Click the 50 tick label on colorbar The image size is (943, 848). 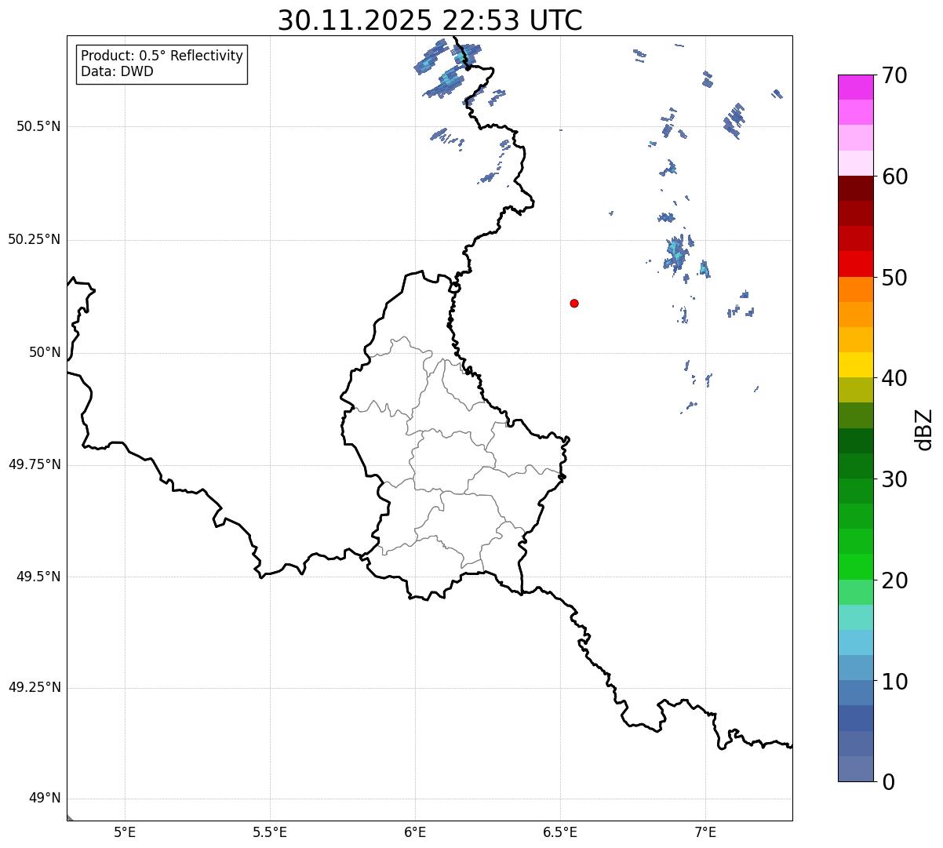pos(894,278)
